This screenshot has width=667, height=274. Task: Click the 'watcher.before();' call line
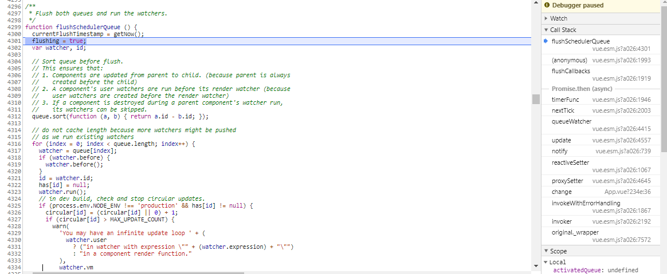(74, 164)
